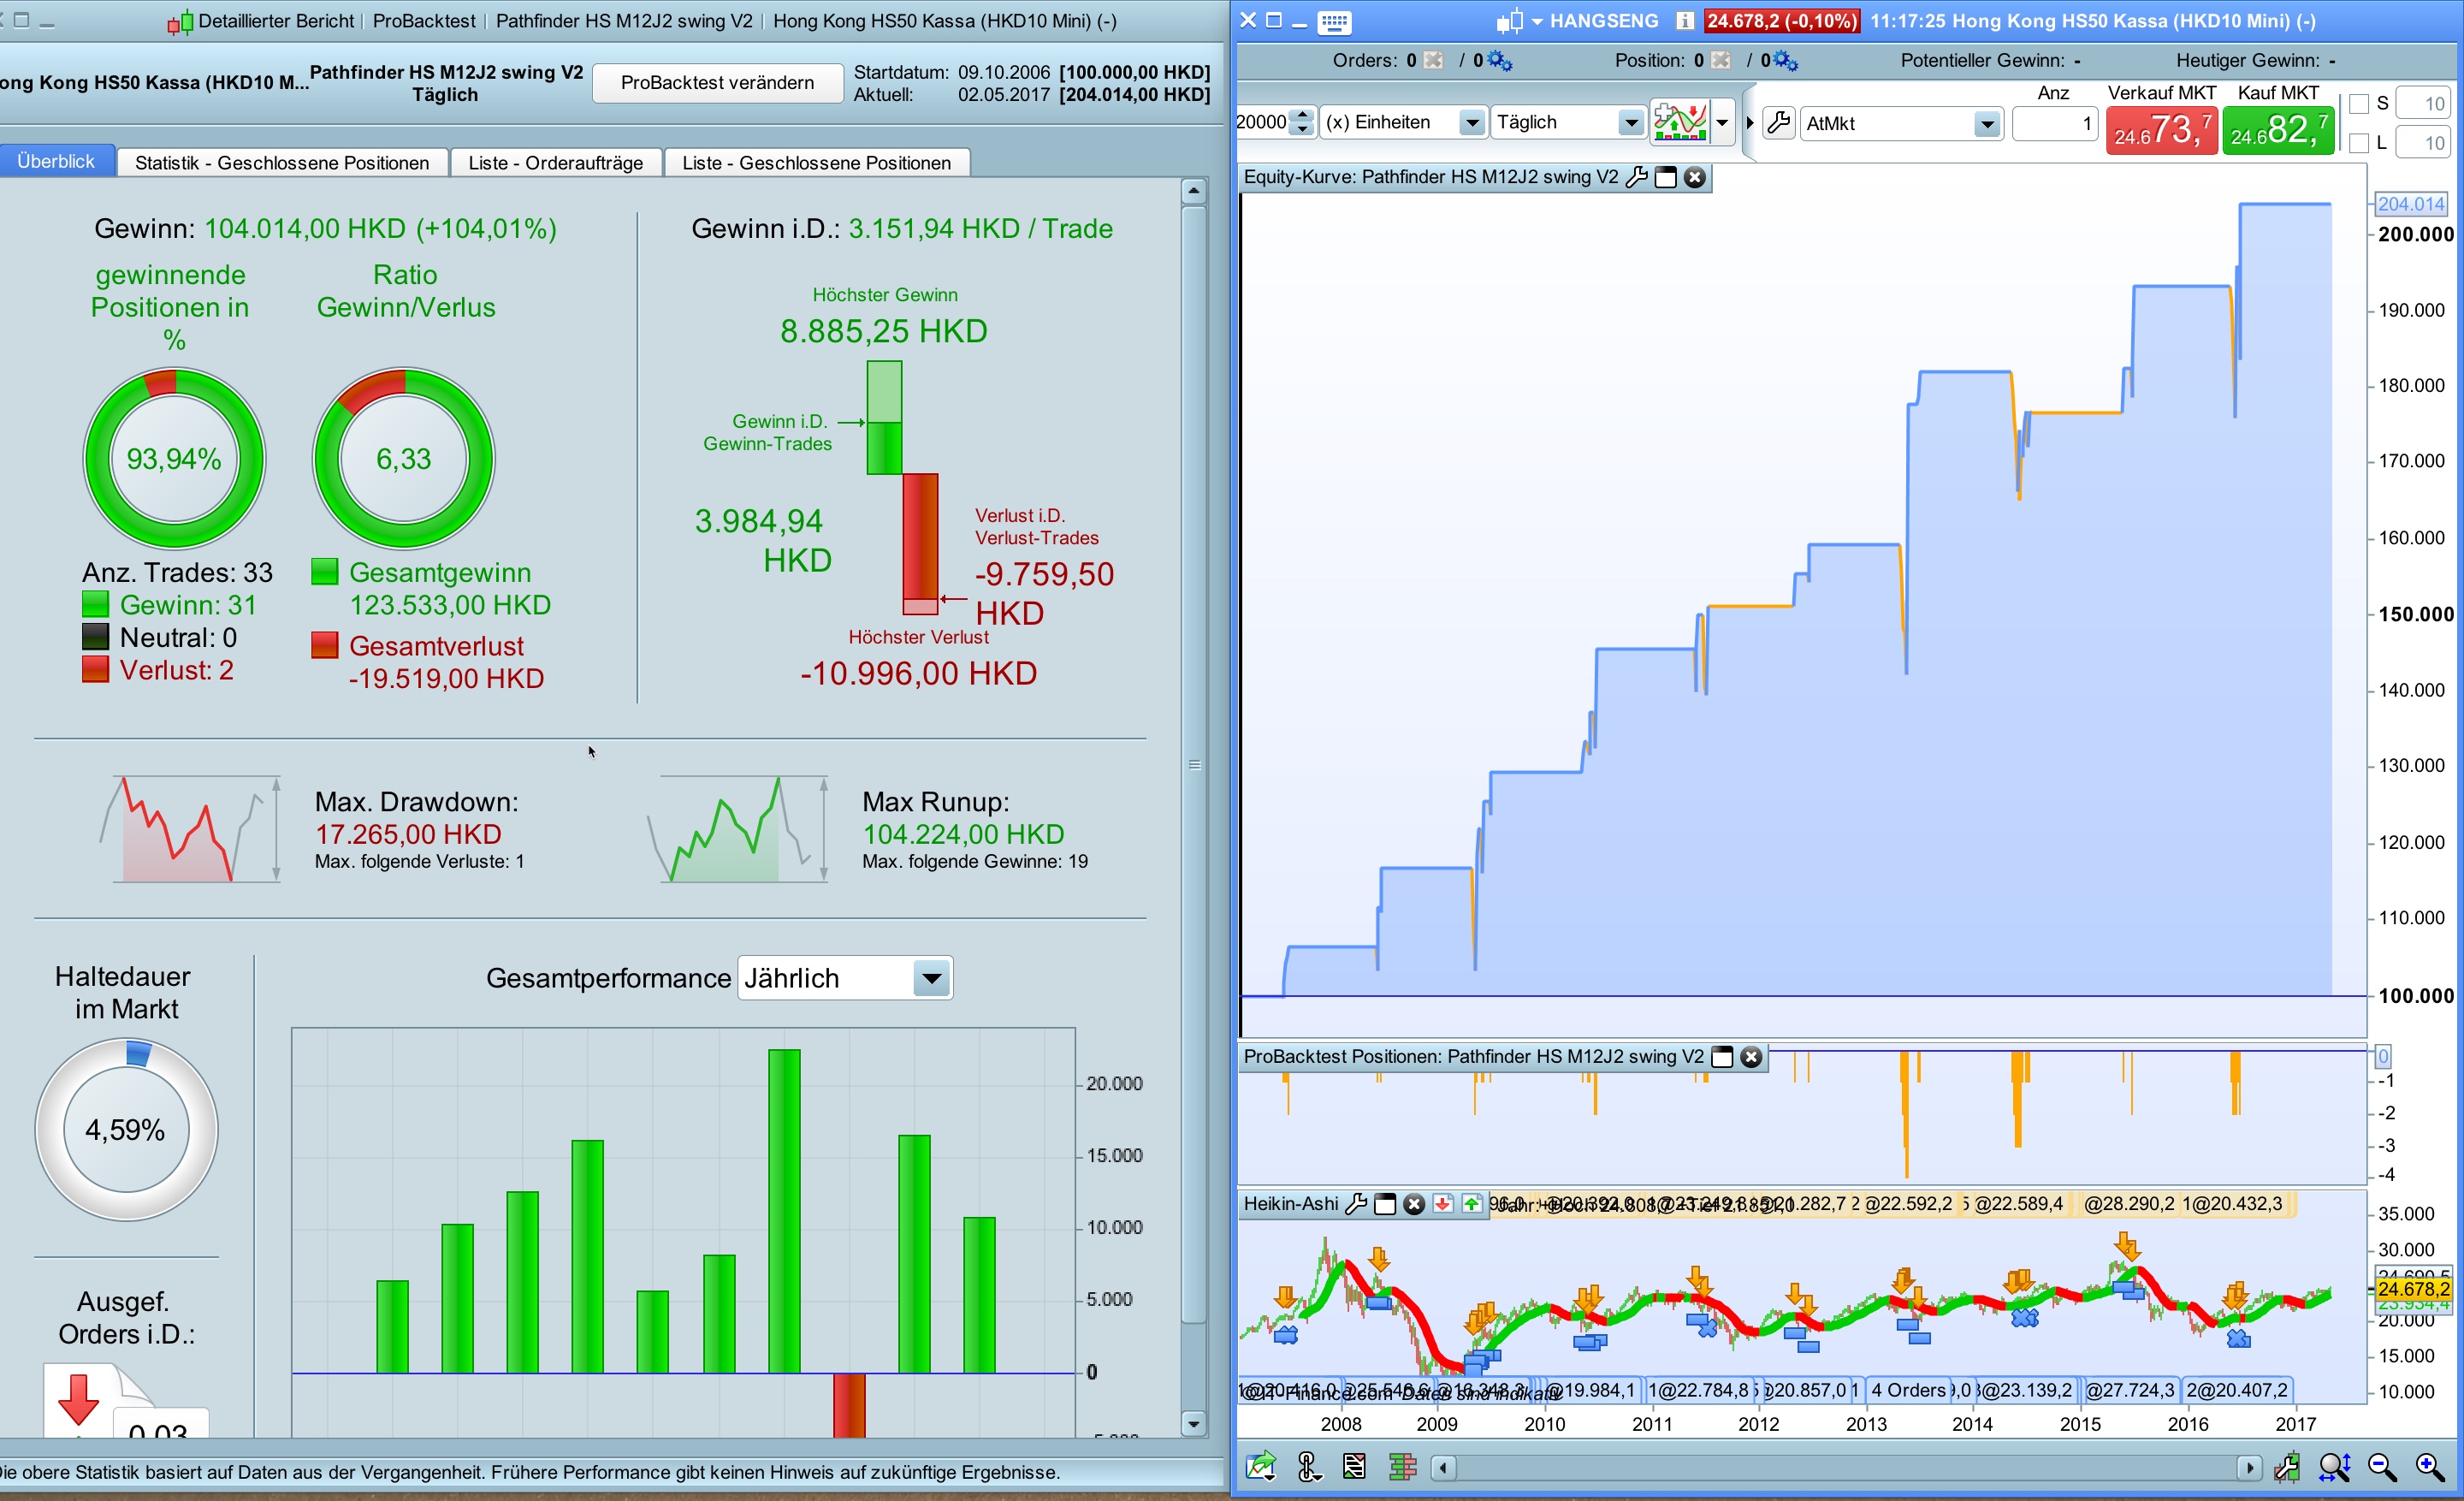Click the ProBacktest verändern button
Image resolution: width=2464 pixels, height=1501 pixels.
[x=717, y=82]
